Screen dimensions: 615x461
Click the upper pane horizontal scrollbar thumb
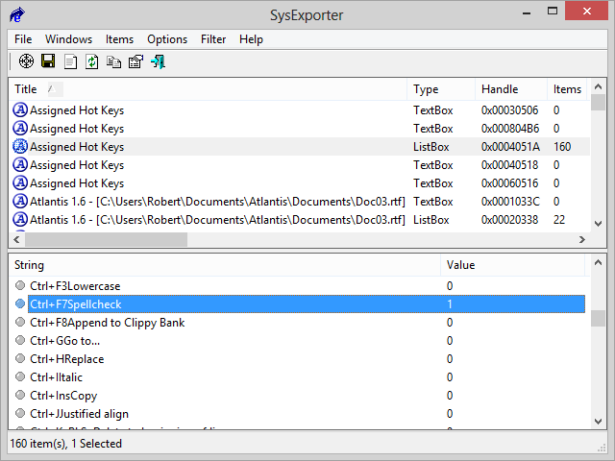tap(106, 239)
